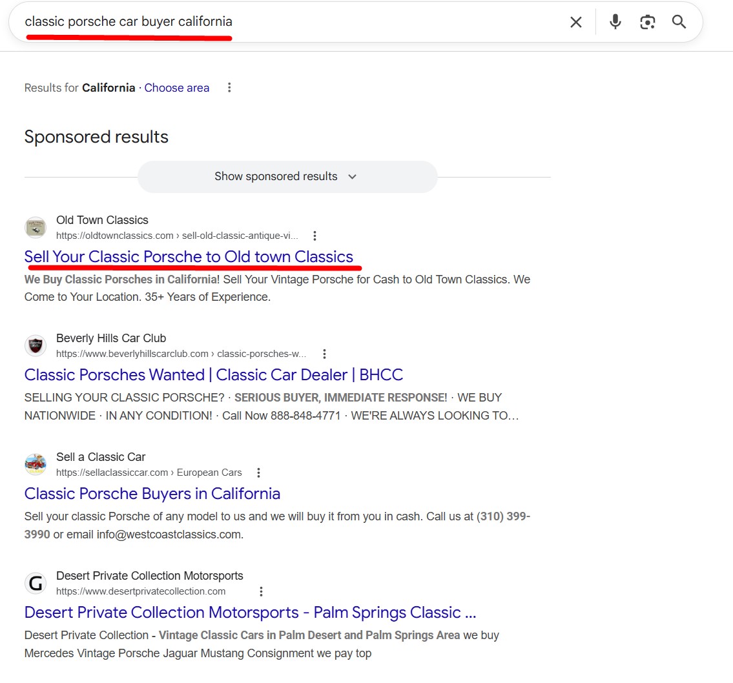Click the Old Town Classics site favicon

click(36, 228)
